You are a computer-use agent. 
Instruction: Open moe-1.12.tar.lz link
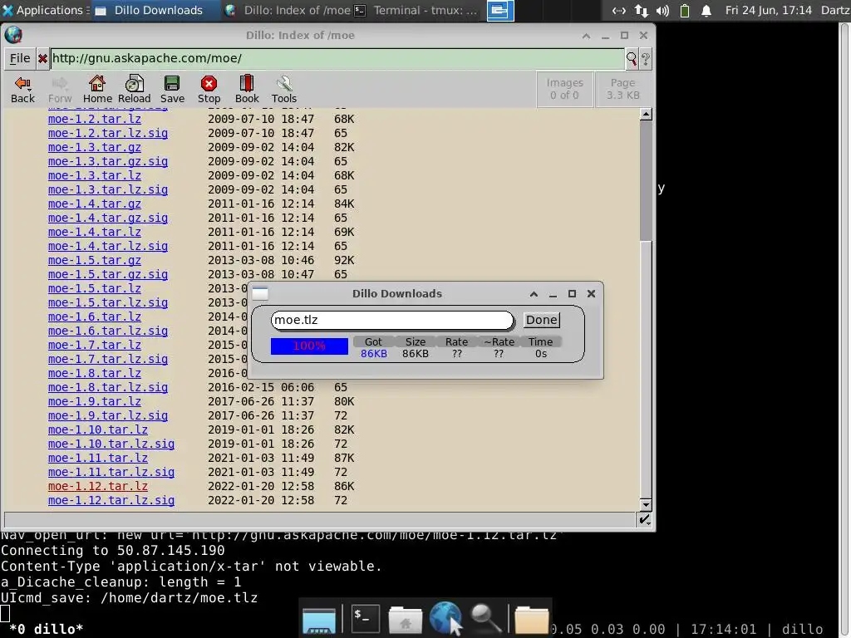click(x=98, y=486)
